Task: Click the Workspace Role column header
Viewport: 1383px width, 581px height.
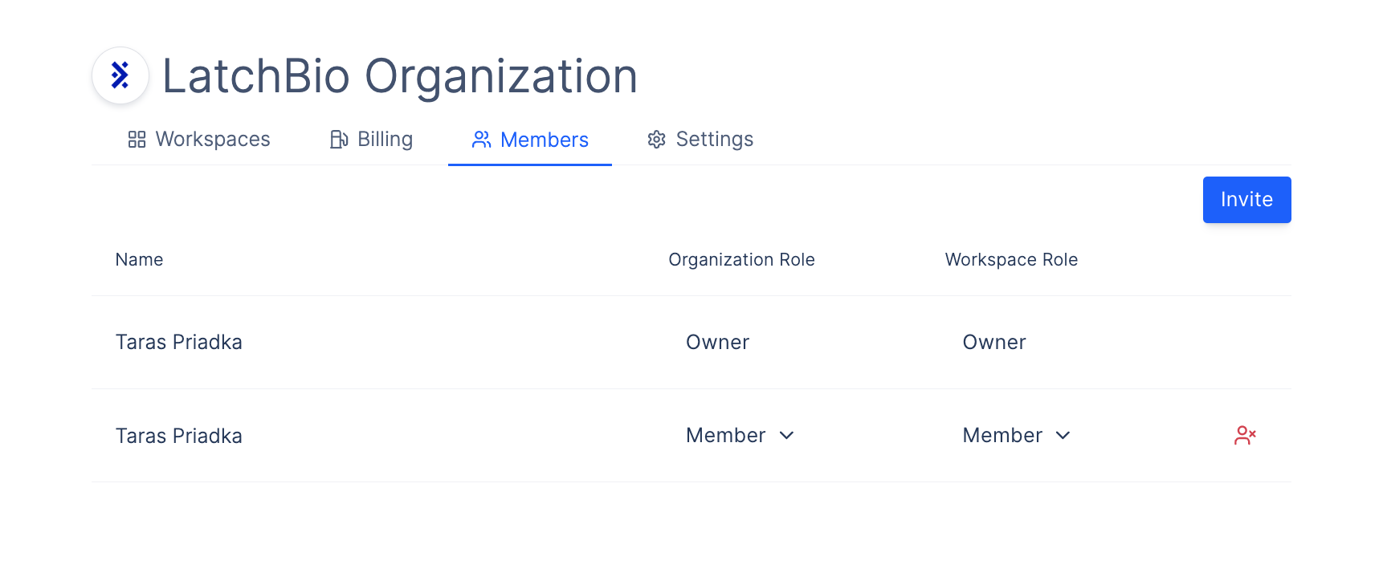Action: coord(1011,260)
